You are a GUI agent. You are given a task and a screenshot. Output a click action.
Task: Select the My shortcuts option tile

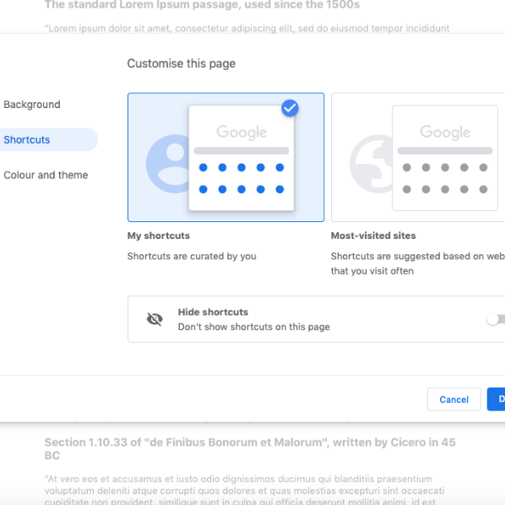point(225,157)
